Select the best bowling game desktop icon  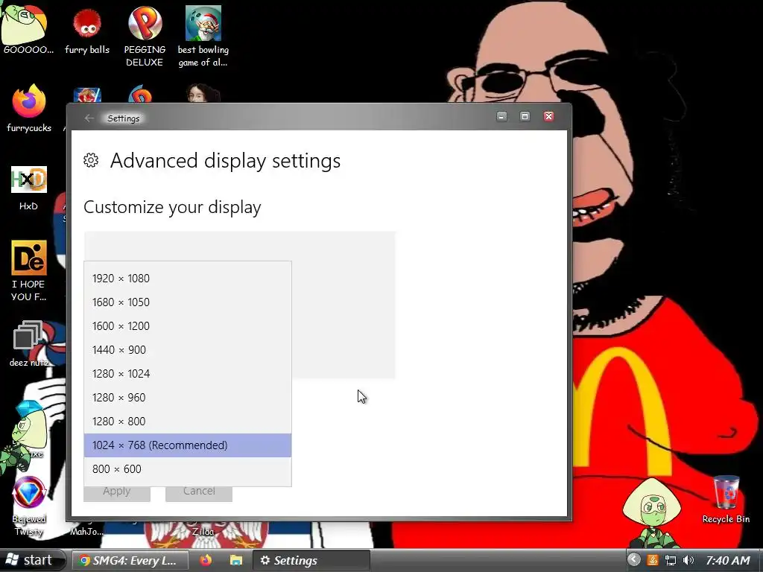pos(203,36)
